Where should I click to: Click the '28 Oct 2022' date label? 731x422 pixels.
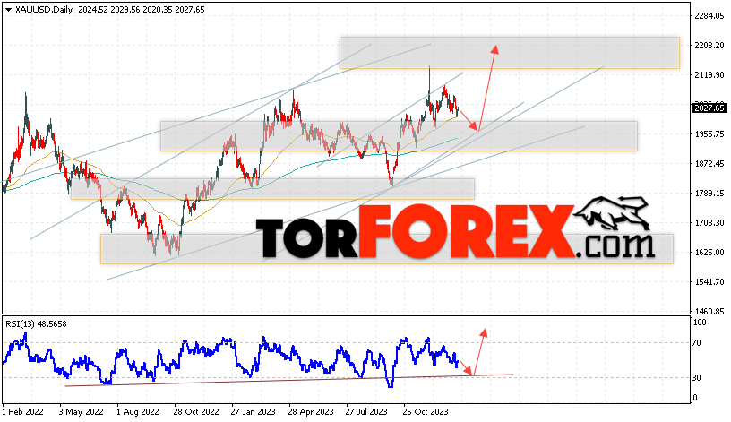[196, 412]
